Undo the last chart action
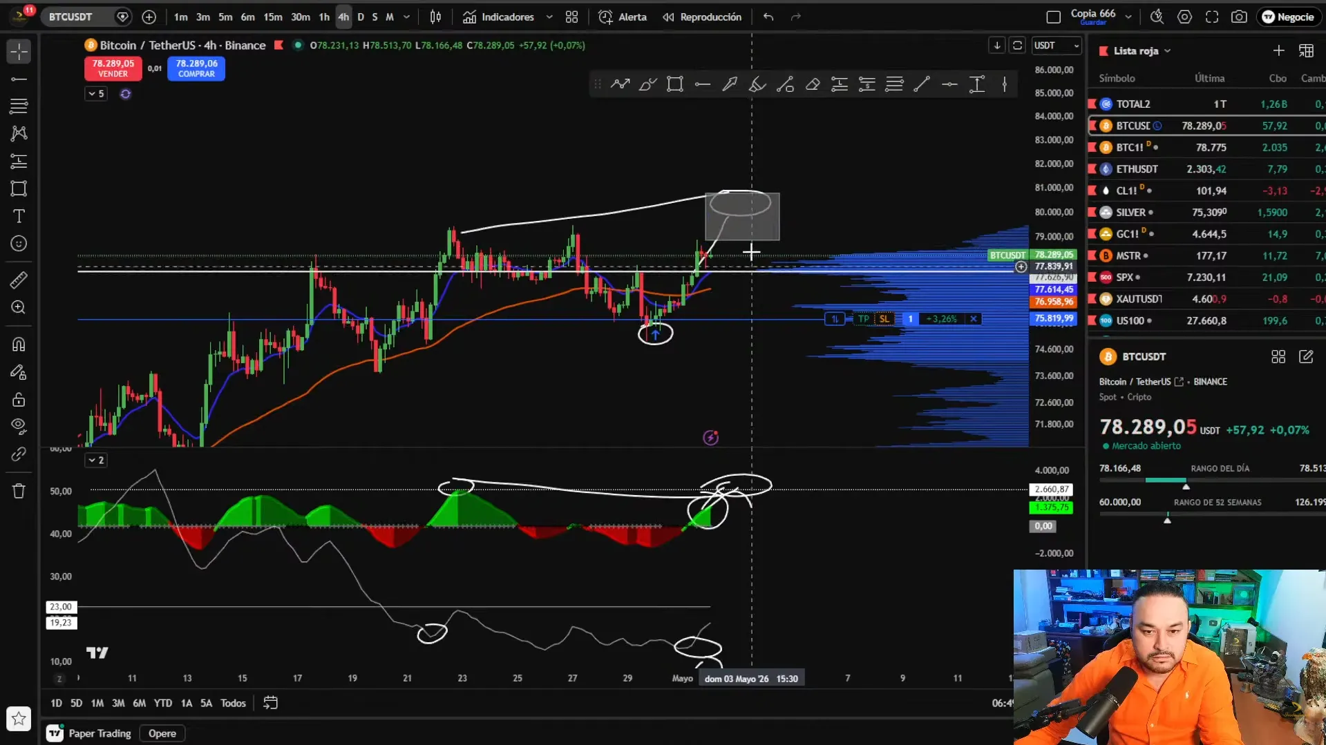 (768, 17)
